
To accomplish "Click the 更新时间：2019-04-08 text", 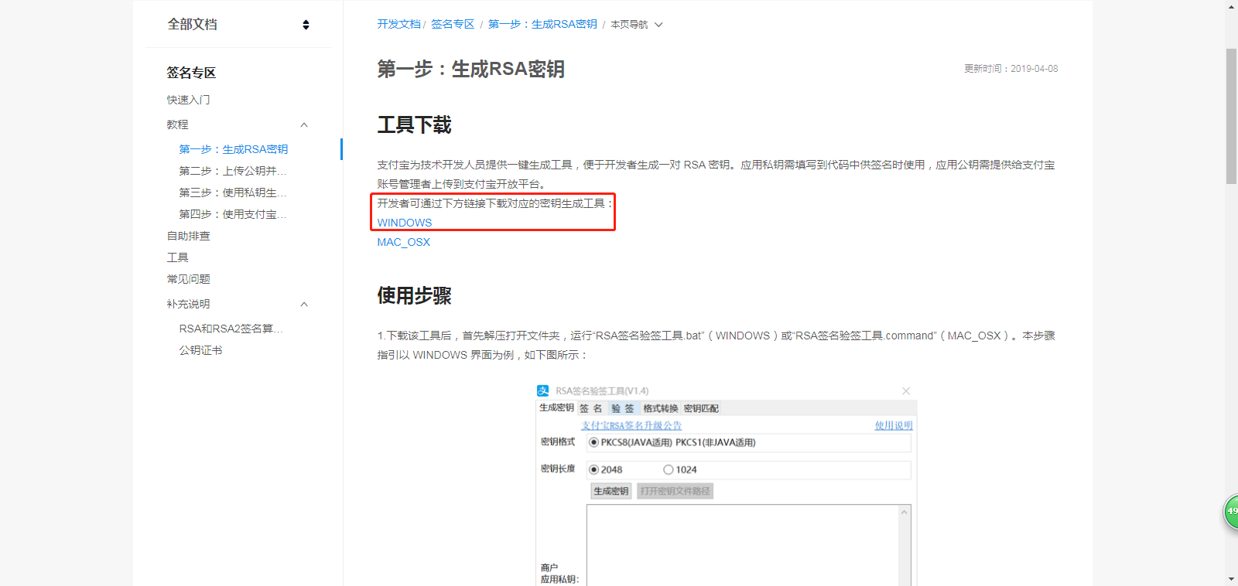I will pos(1011,69).
